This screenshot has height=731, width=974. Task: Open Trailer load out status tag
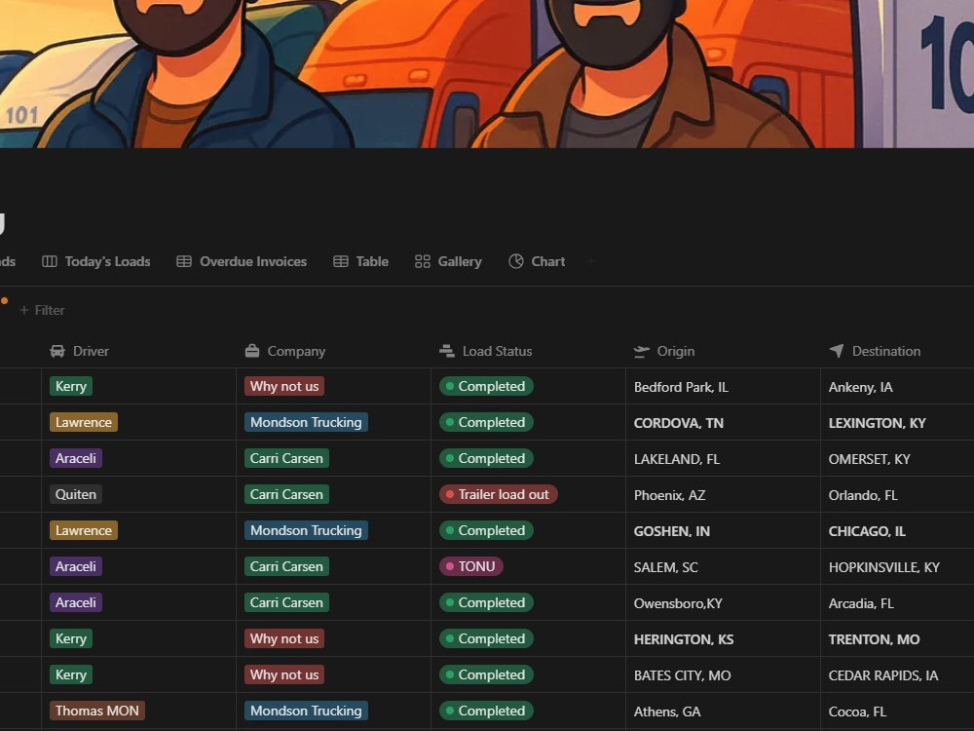(498, 494)
